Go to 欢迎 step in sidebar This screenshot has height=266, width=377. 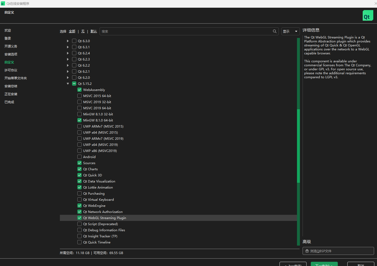[8, 30]
